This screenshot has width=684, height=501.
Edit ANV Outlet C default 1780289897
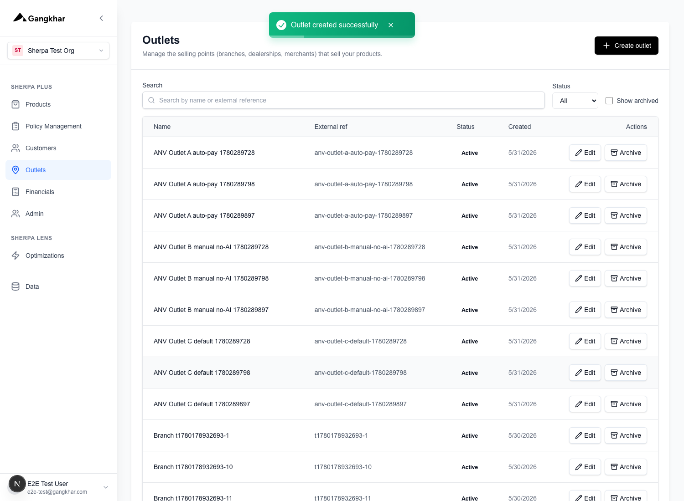click(585, 404)
